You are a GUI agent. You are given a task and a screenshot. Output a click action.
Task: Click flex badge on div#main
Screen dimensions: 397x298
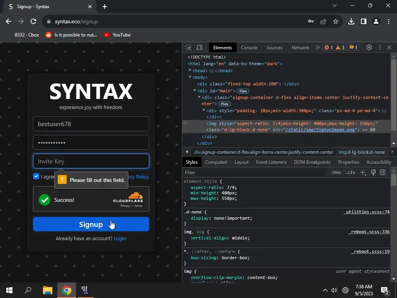(x=243, y=91)
